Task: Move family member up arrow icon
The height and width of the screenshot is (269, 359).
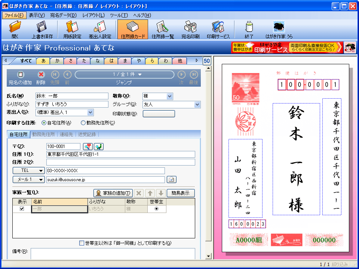Action: click(x=150, y=193)
